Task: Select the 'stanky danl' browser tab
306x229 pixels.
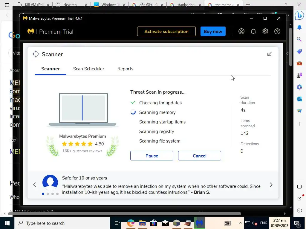Action: 185,4
